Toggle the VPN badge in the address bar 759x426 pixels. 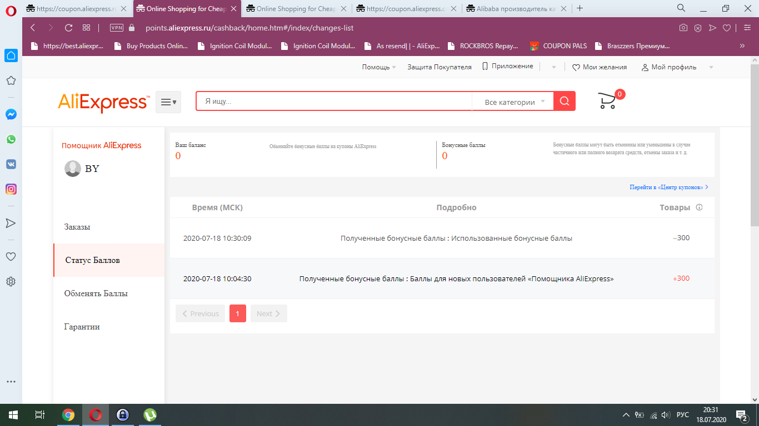[x=117, y=28]
